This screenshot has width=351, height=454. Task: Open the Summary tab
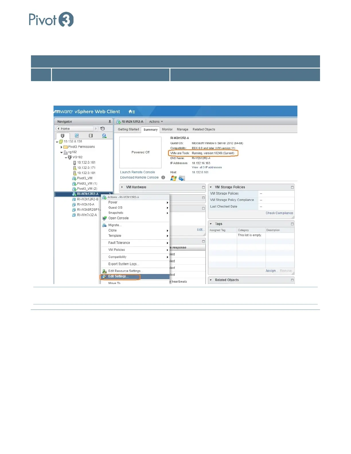click(151, 130)
